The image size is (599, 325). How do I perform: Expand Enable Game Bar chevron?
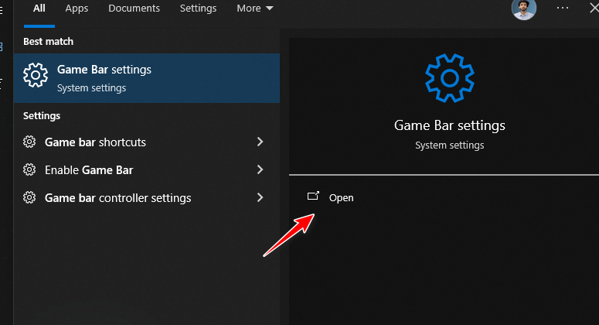pyautogui.click(x=260, y=169)
